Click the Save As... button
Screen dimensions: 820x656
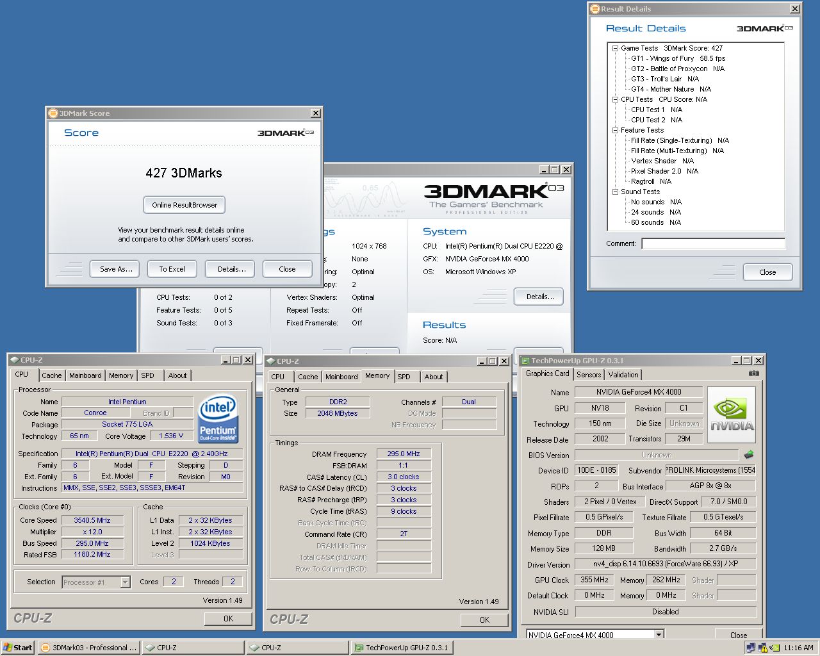point(116,269)
